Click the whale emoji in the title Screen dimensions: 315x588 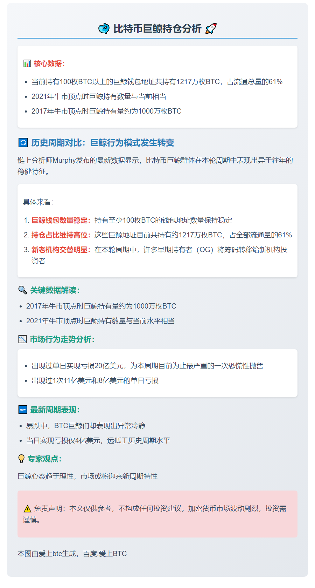coord(104,28)
